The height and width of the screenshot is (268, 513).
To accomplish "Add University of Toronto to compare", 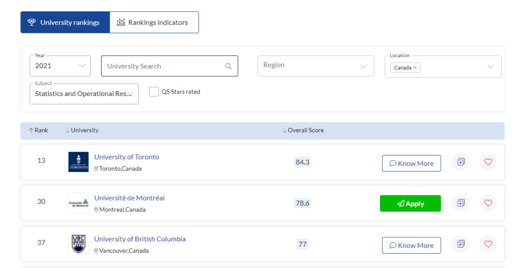I will click(461, 162).
